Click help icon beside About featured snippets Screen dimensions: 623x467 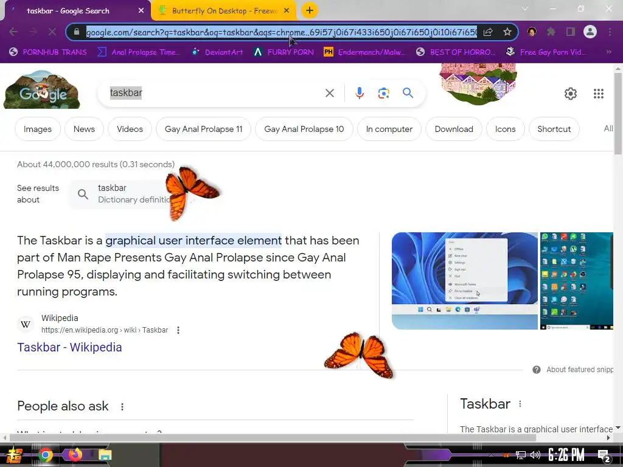coord(537,370)
